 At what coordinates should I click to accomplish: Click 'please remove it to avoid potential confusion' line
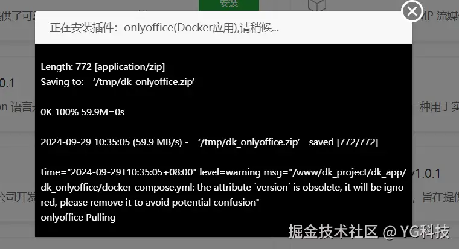(150, 203)
